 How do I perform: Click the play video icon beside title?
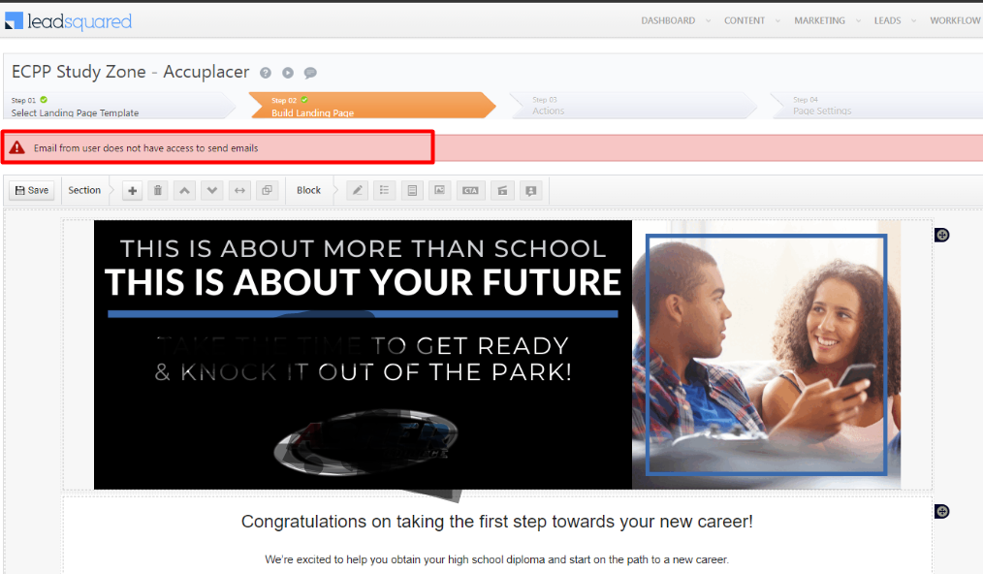click(288, 73)
